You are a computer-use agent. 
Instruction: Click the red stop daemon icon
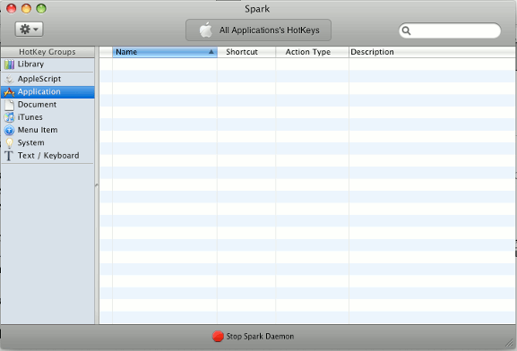pos(218,337)
